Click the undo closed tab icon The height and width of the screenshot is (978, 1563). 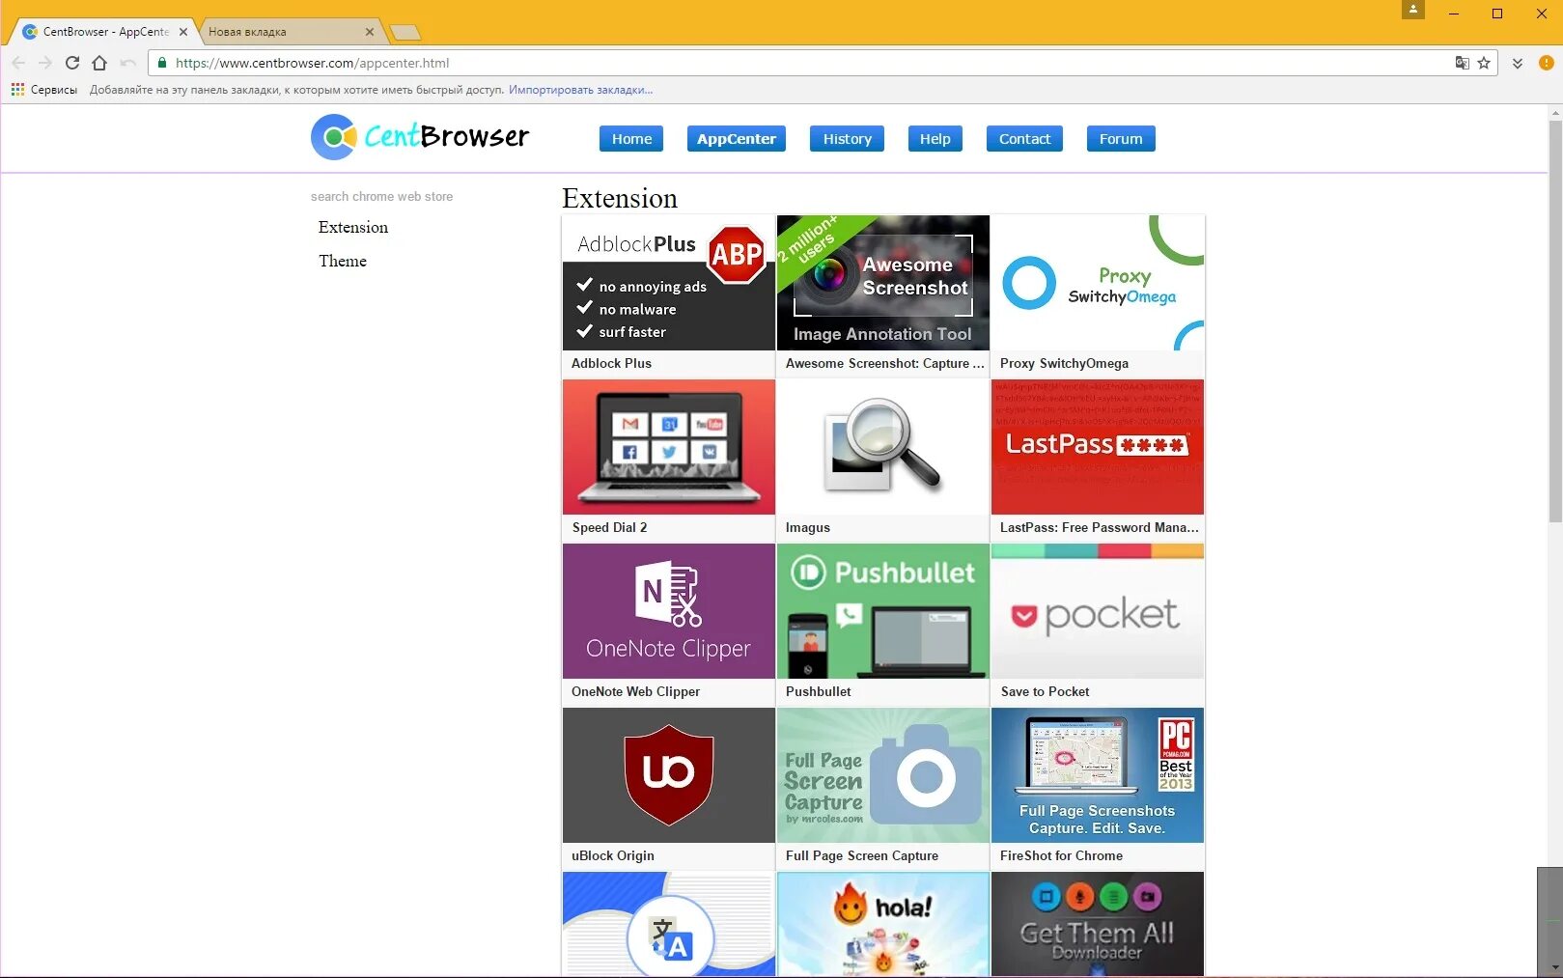pos(127,63)
